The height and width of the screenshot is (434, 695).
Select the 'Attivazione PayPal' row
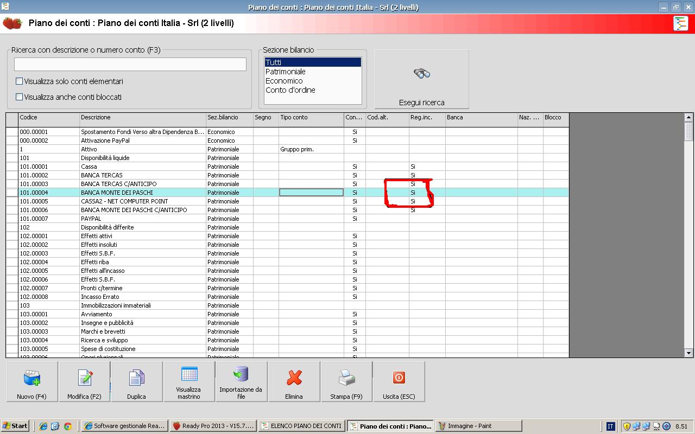tap(288, 141)
